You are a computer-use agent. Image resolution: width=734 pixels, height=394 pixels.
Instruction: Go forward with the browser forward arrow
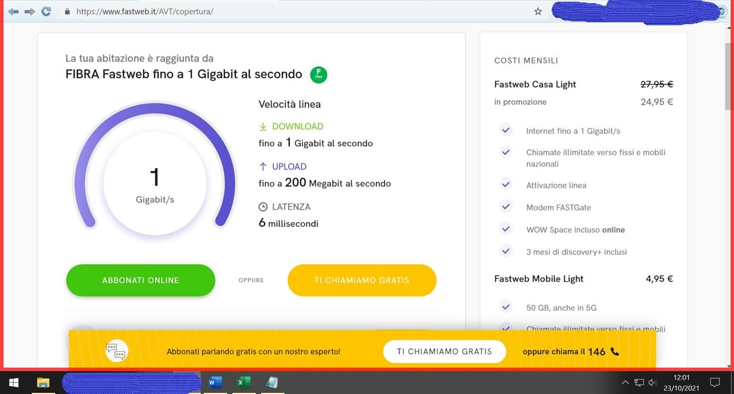pos(30,11)
